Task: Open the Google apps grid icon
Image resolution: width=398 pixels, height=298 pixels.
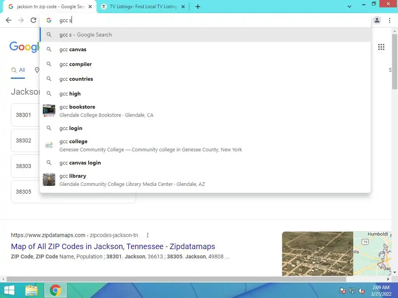Action: click(381, 47)
